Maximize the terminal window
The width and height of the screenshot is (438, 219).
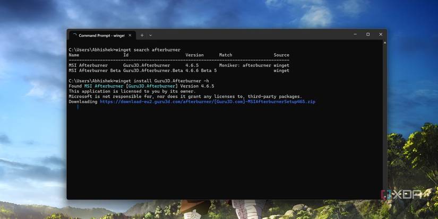click(x=368, y=34)
